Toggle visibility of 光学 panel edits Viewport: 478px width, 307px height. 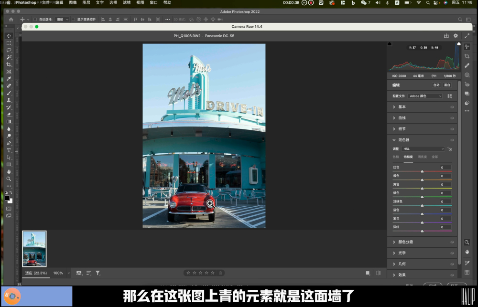(452, 253)
